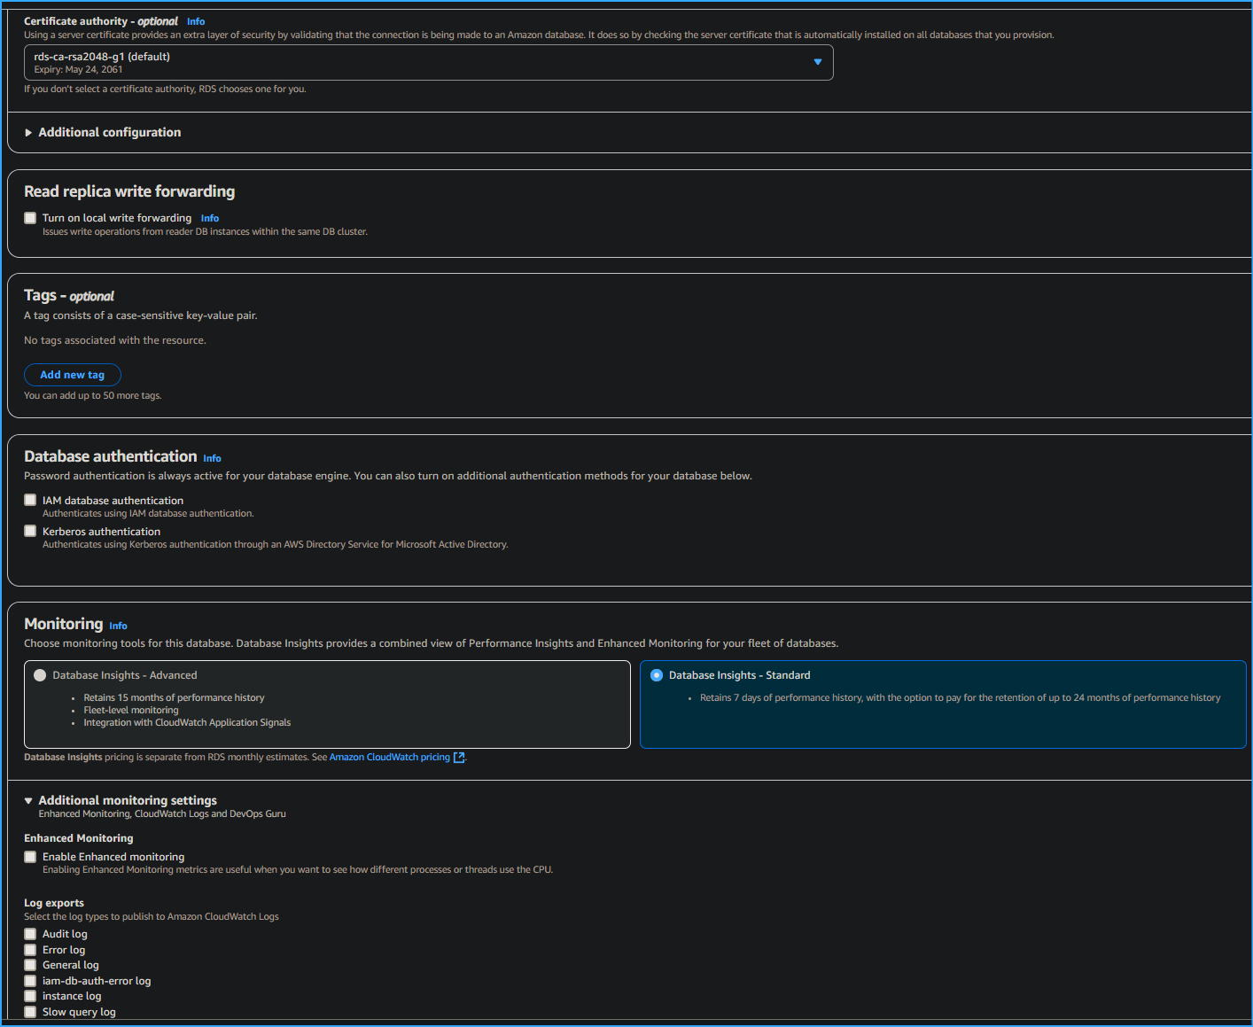Viewport: 1253px width, 1027px height.
Task: Click the Add new tag button
Action: point(72,374)
